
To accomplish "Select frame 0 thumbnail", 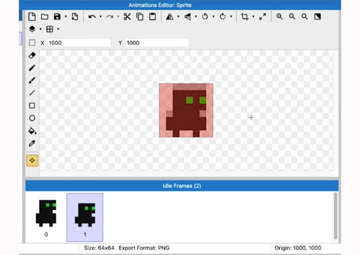I will 46,217.
